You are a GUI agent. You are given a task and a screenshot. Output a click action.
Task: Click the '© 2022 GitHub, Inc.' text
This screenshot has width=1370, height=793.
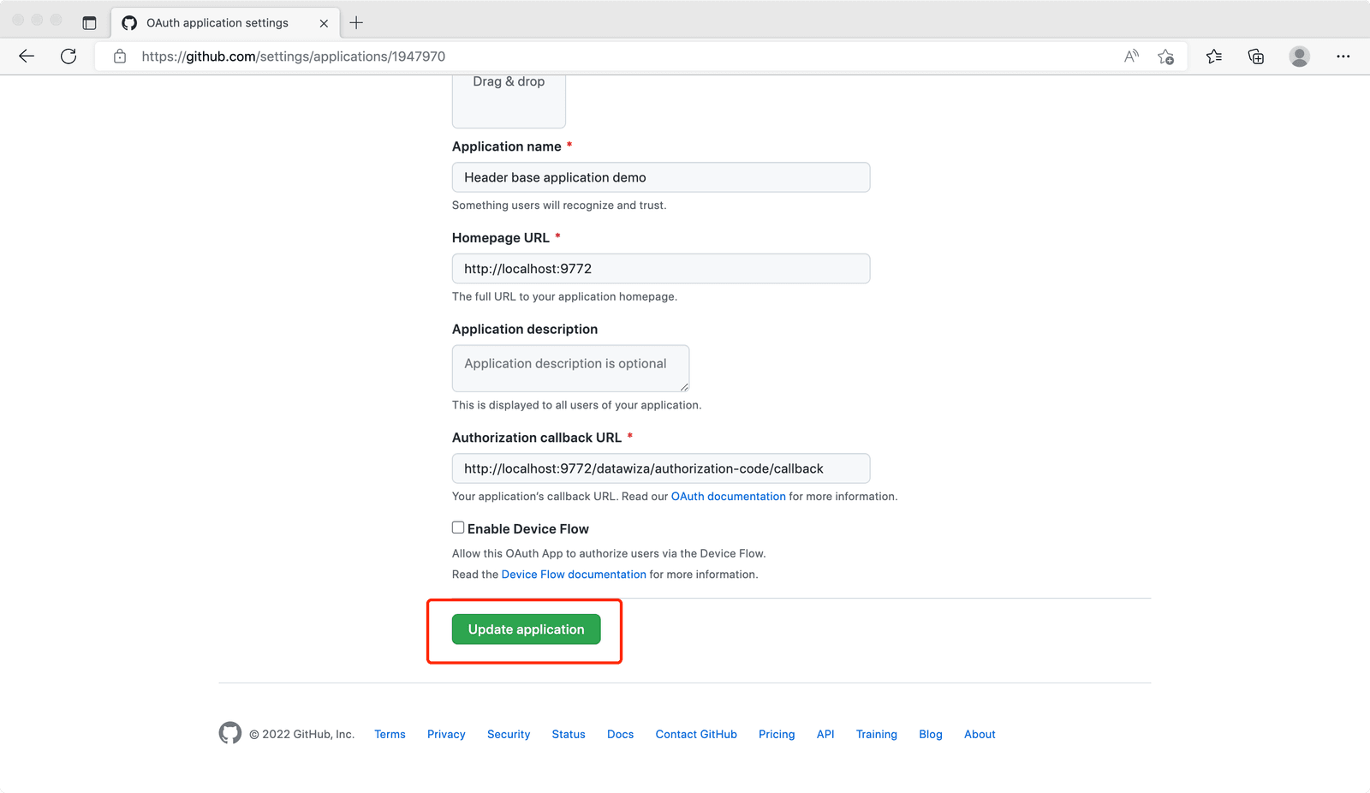coord(301,735)
